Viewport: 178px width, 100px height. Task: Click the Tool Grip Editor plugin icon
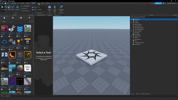[x=12, y=28]
